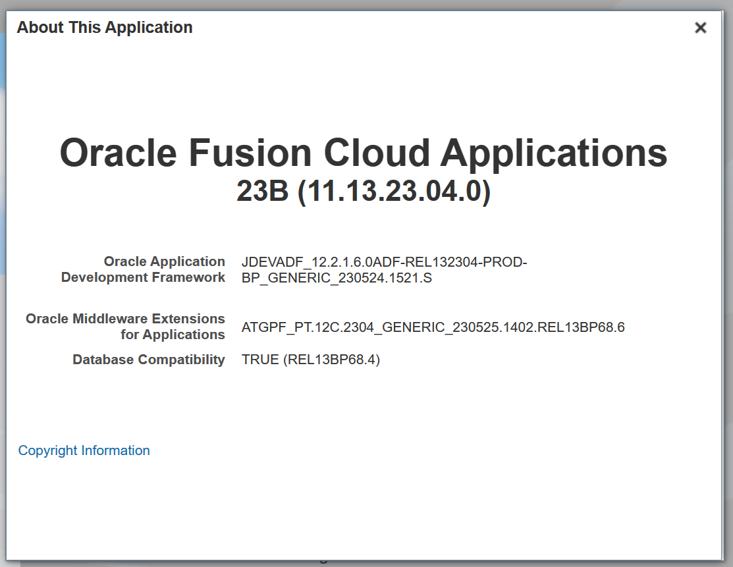Click the Database Compatibility label

(149, 360)
